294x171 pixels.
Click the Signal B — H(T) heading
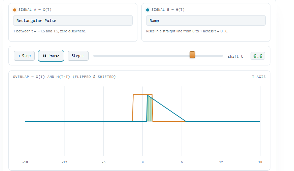pyautogui.click(x=168, y=10)
